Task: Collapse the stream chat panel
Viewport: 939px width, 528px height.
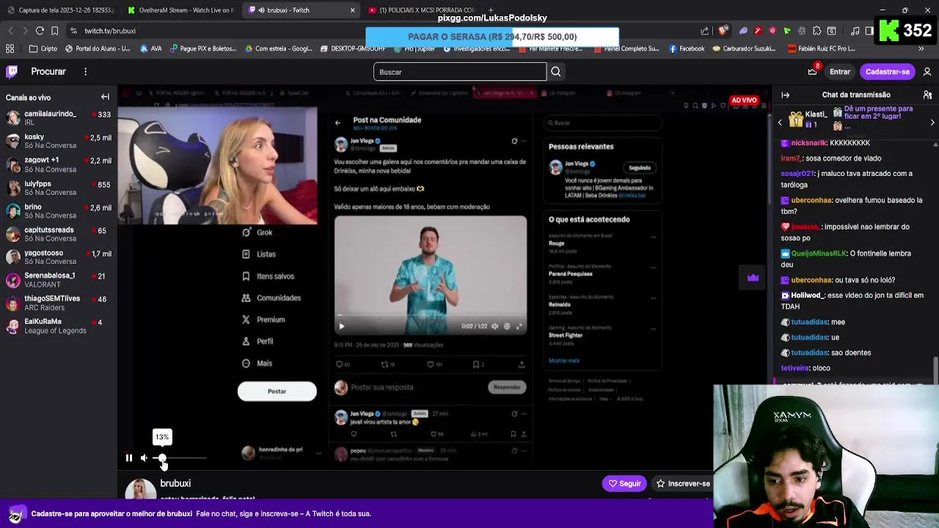Action: (x=785, y=95)
